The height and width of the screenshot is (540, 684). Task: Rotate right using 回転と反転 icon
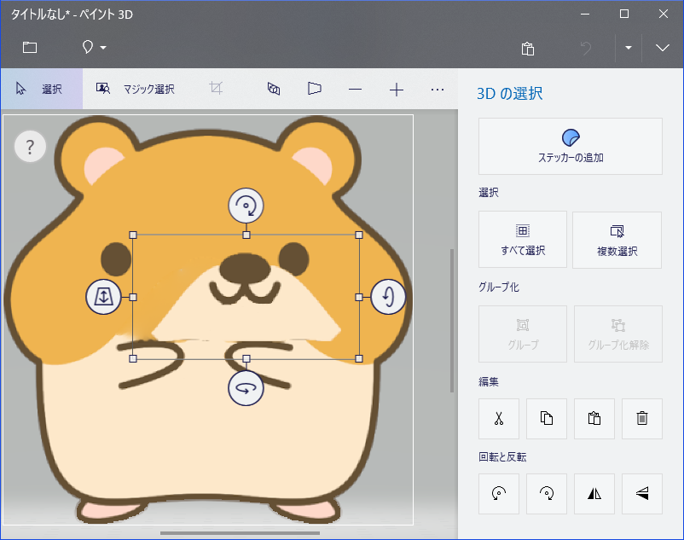pos(547,494)
